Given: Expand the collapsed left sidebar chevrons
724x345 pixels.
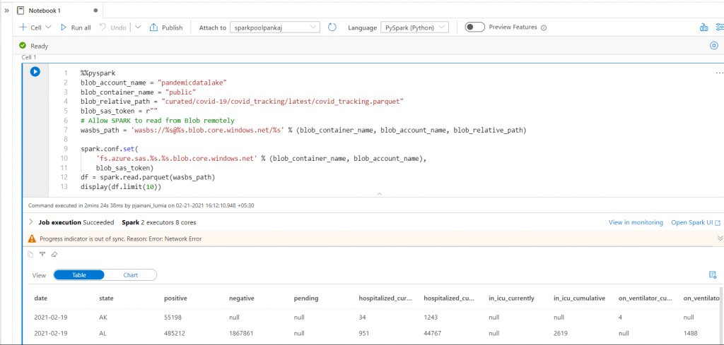Looking at the screenshot, I should [6, 10].
